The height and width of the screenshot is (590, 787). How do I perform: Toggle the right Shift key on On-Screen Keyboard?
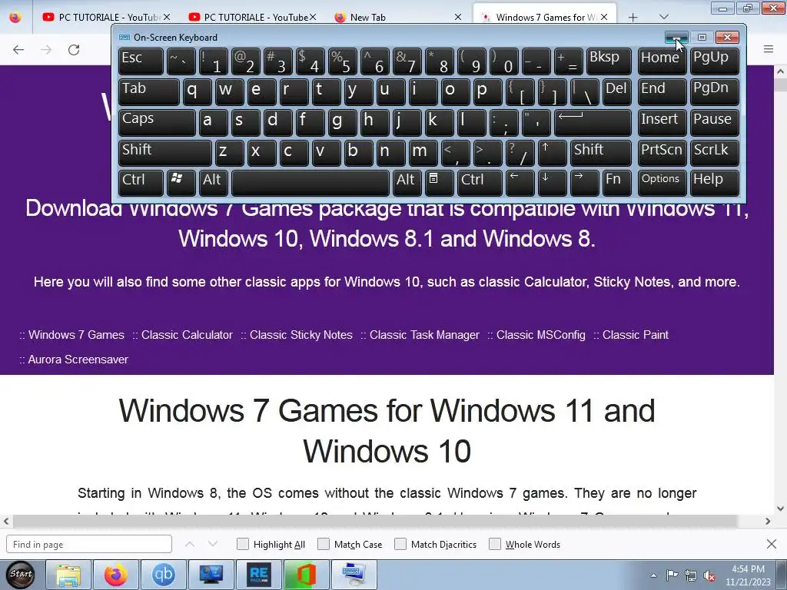601,153
